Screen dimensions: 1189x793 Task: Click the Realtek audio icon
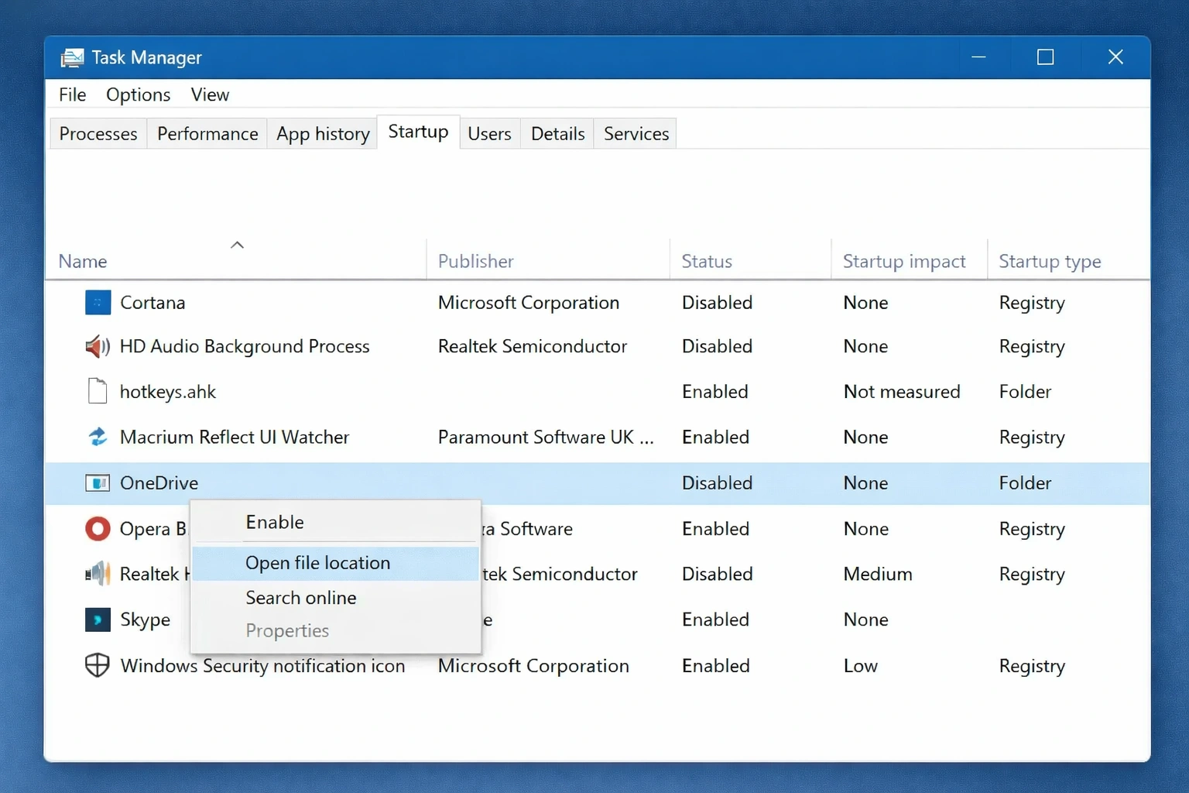(x=98, y=574)
